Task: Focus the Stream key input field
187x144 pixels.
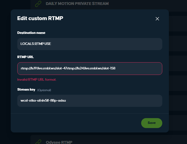Action: point(90,101)
